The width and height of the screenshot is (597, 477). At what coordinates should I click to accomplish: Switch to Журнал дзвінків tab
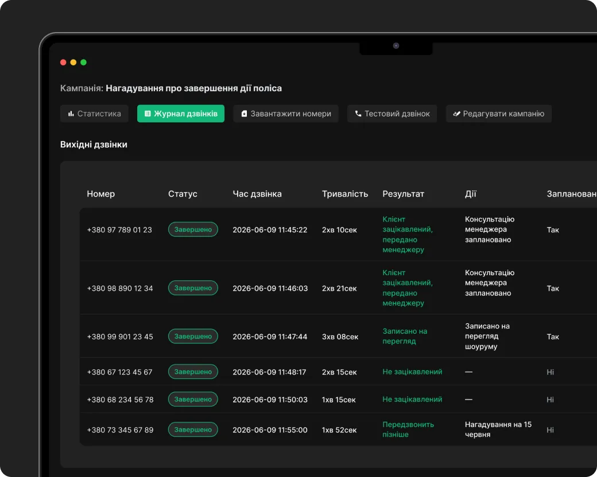click(181, 114)
